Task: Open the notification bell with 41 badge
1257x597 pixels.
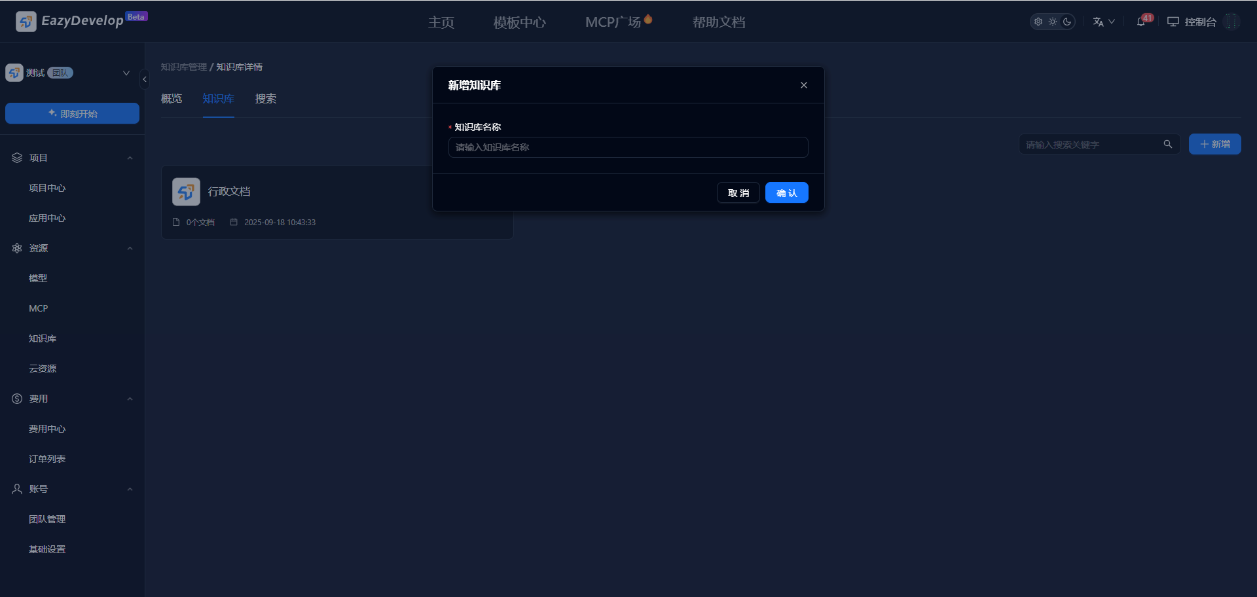Action: pyautogui.click(x=1141, y=22)
